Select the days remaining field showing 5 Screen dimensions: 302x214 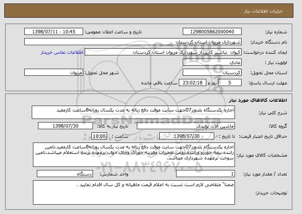230,83
